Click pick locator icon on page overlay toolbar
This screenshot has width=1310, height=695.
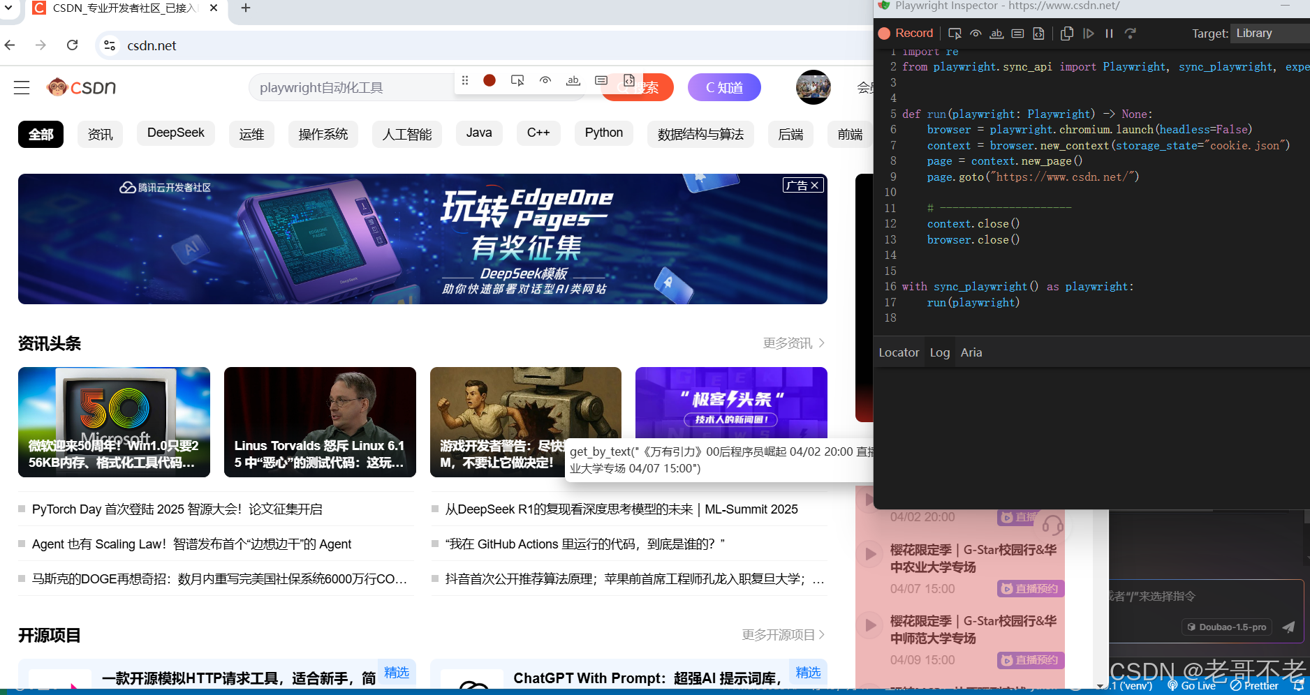point(517,80)
